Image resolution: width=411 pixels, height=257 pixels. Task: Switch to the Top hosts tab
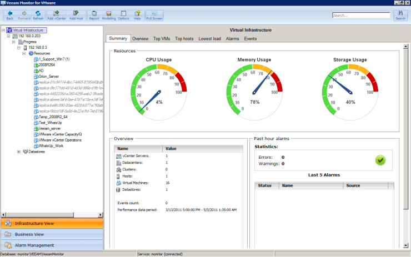tap(184, 38)
